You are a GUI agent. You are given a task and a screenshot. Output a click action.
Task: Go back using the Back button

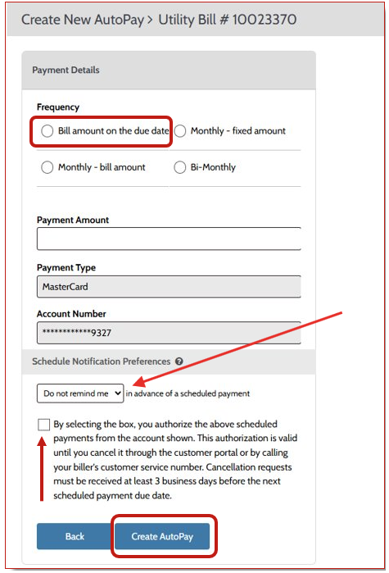point(75,536)
